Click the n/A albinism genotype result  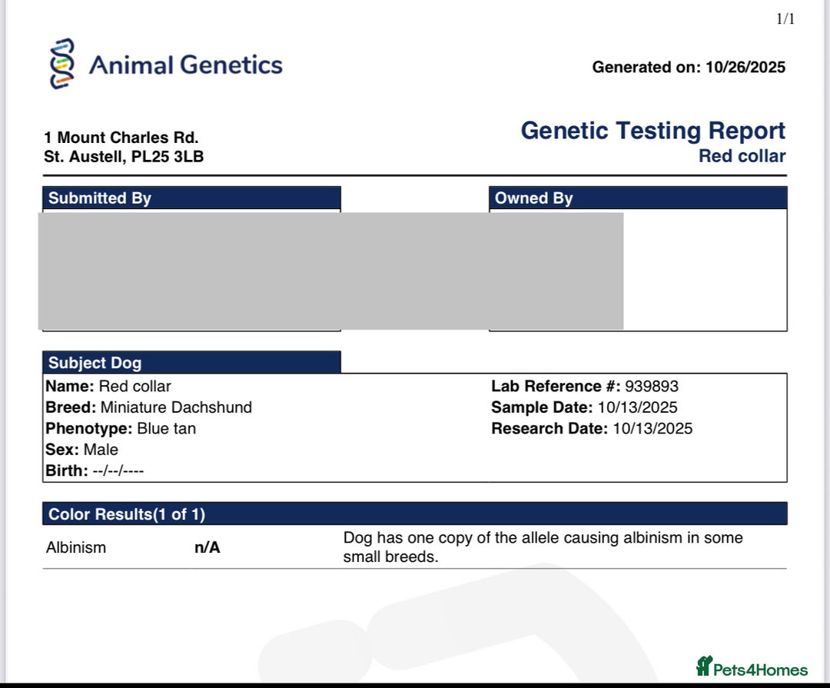207,548
